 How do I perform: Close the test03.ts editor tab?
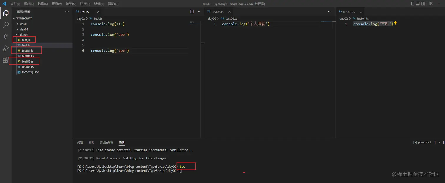coord(230,12)
